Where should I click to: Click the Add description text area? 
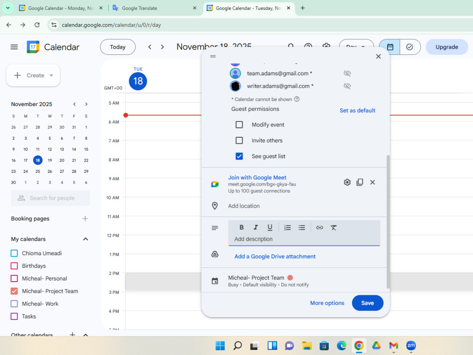point(304,239)
